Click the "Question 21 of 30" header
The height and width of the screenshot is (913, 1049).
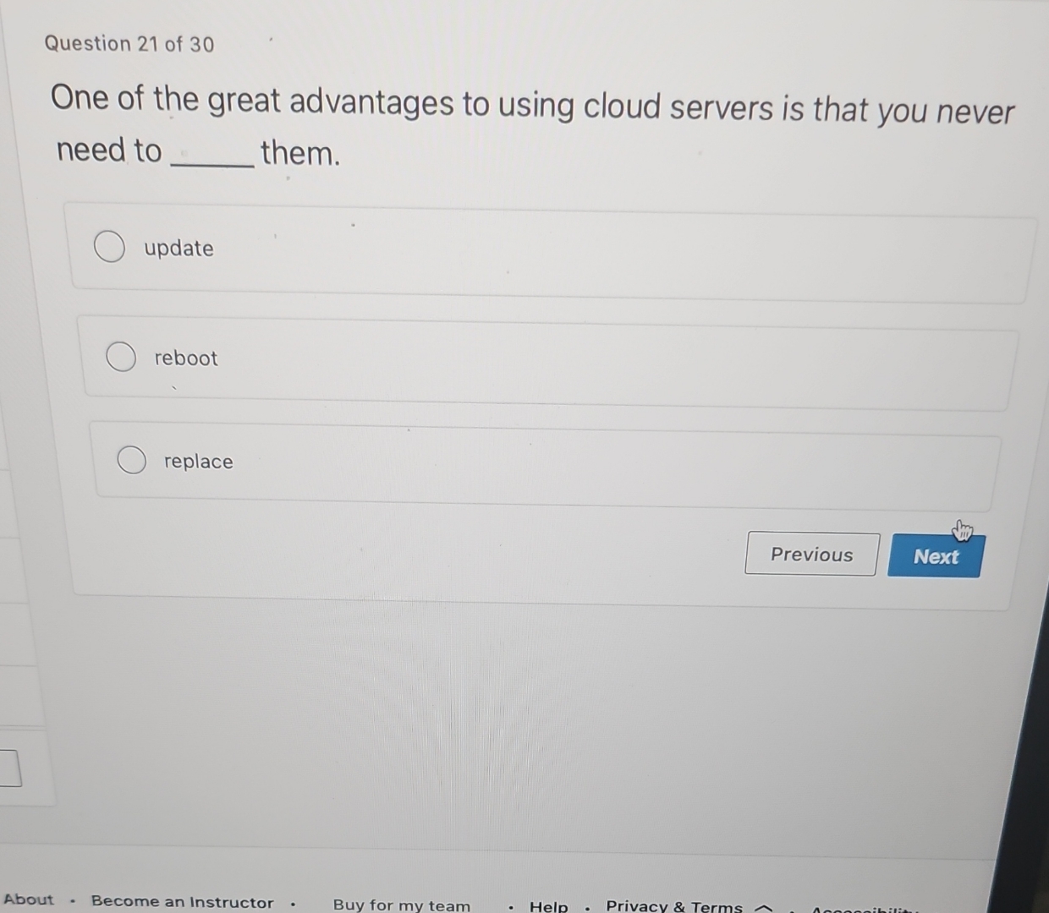[x=129, y=43]
